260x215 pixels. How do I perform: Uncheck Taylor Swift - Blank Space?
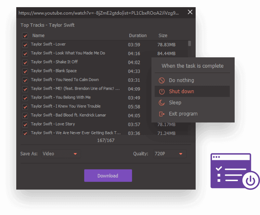[25, 71]
